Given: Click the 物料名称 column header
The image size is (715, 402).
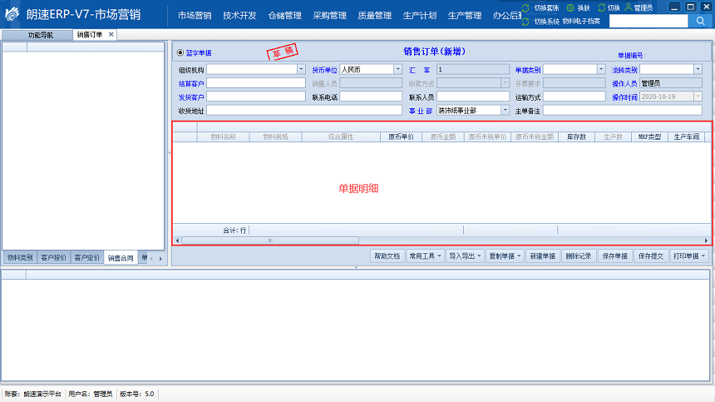Looking at the screenshot, I should coord(223,136).
